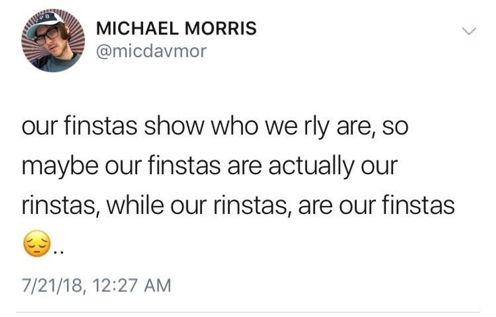Expand the tweet options chevron

tap(470, 32)
